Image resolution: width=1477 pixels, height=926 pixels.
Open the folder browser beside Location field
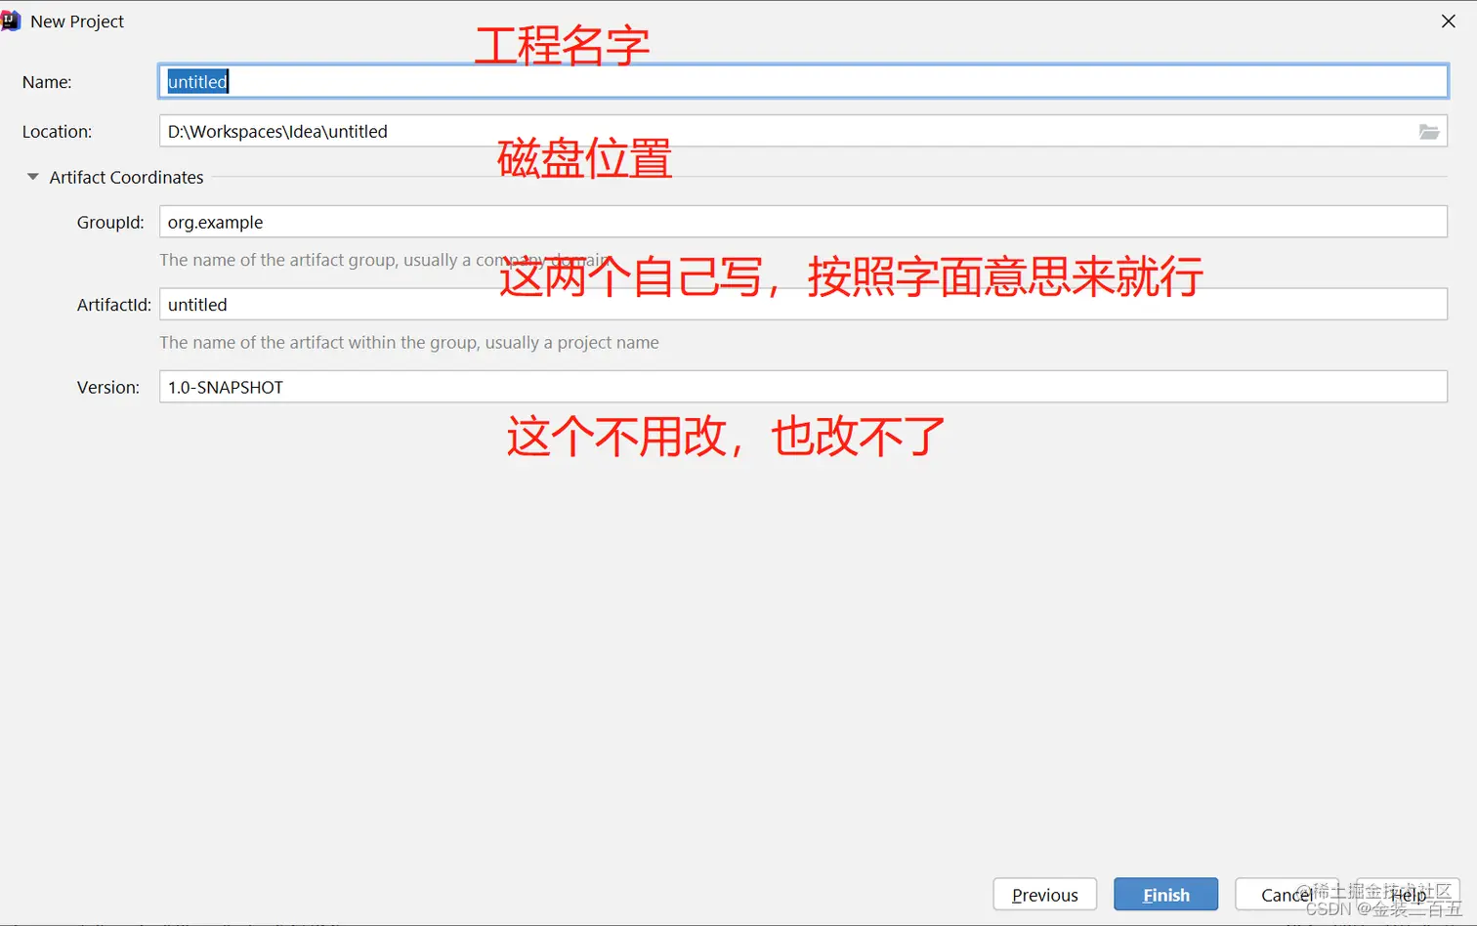1429,131
